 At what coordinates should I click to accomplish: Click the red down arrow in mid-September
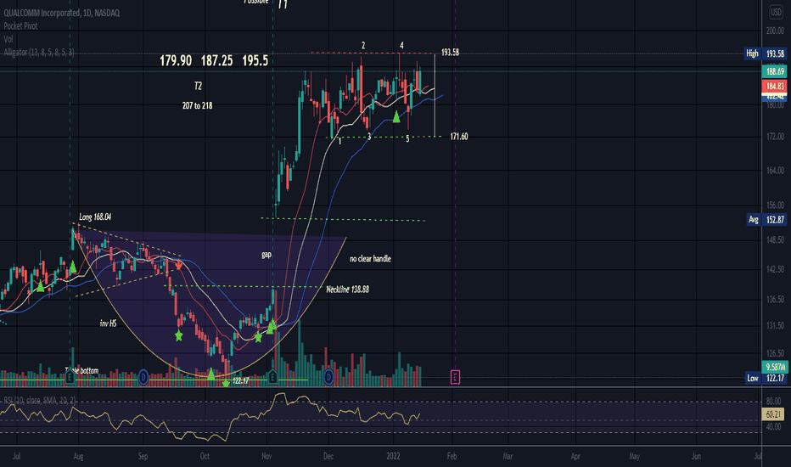click(x=178, y=263)
